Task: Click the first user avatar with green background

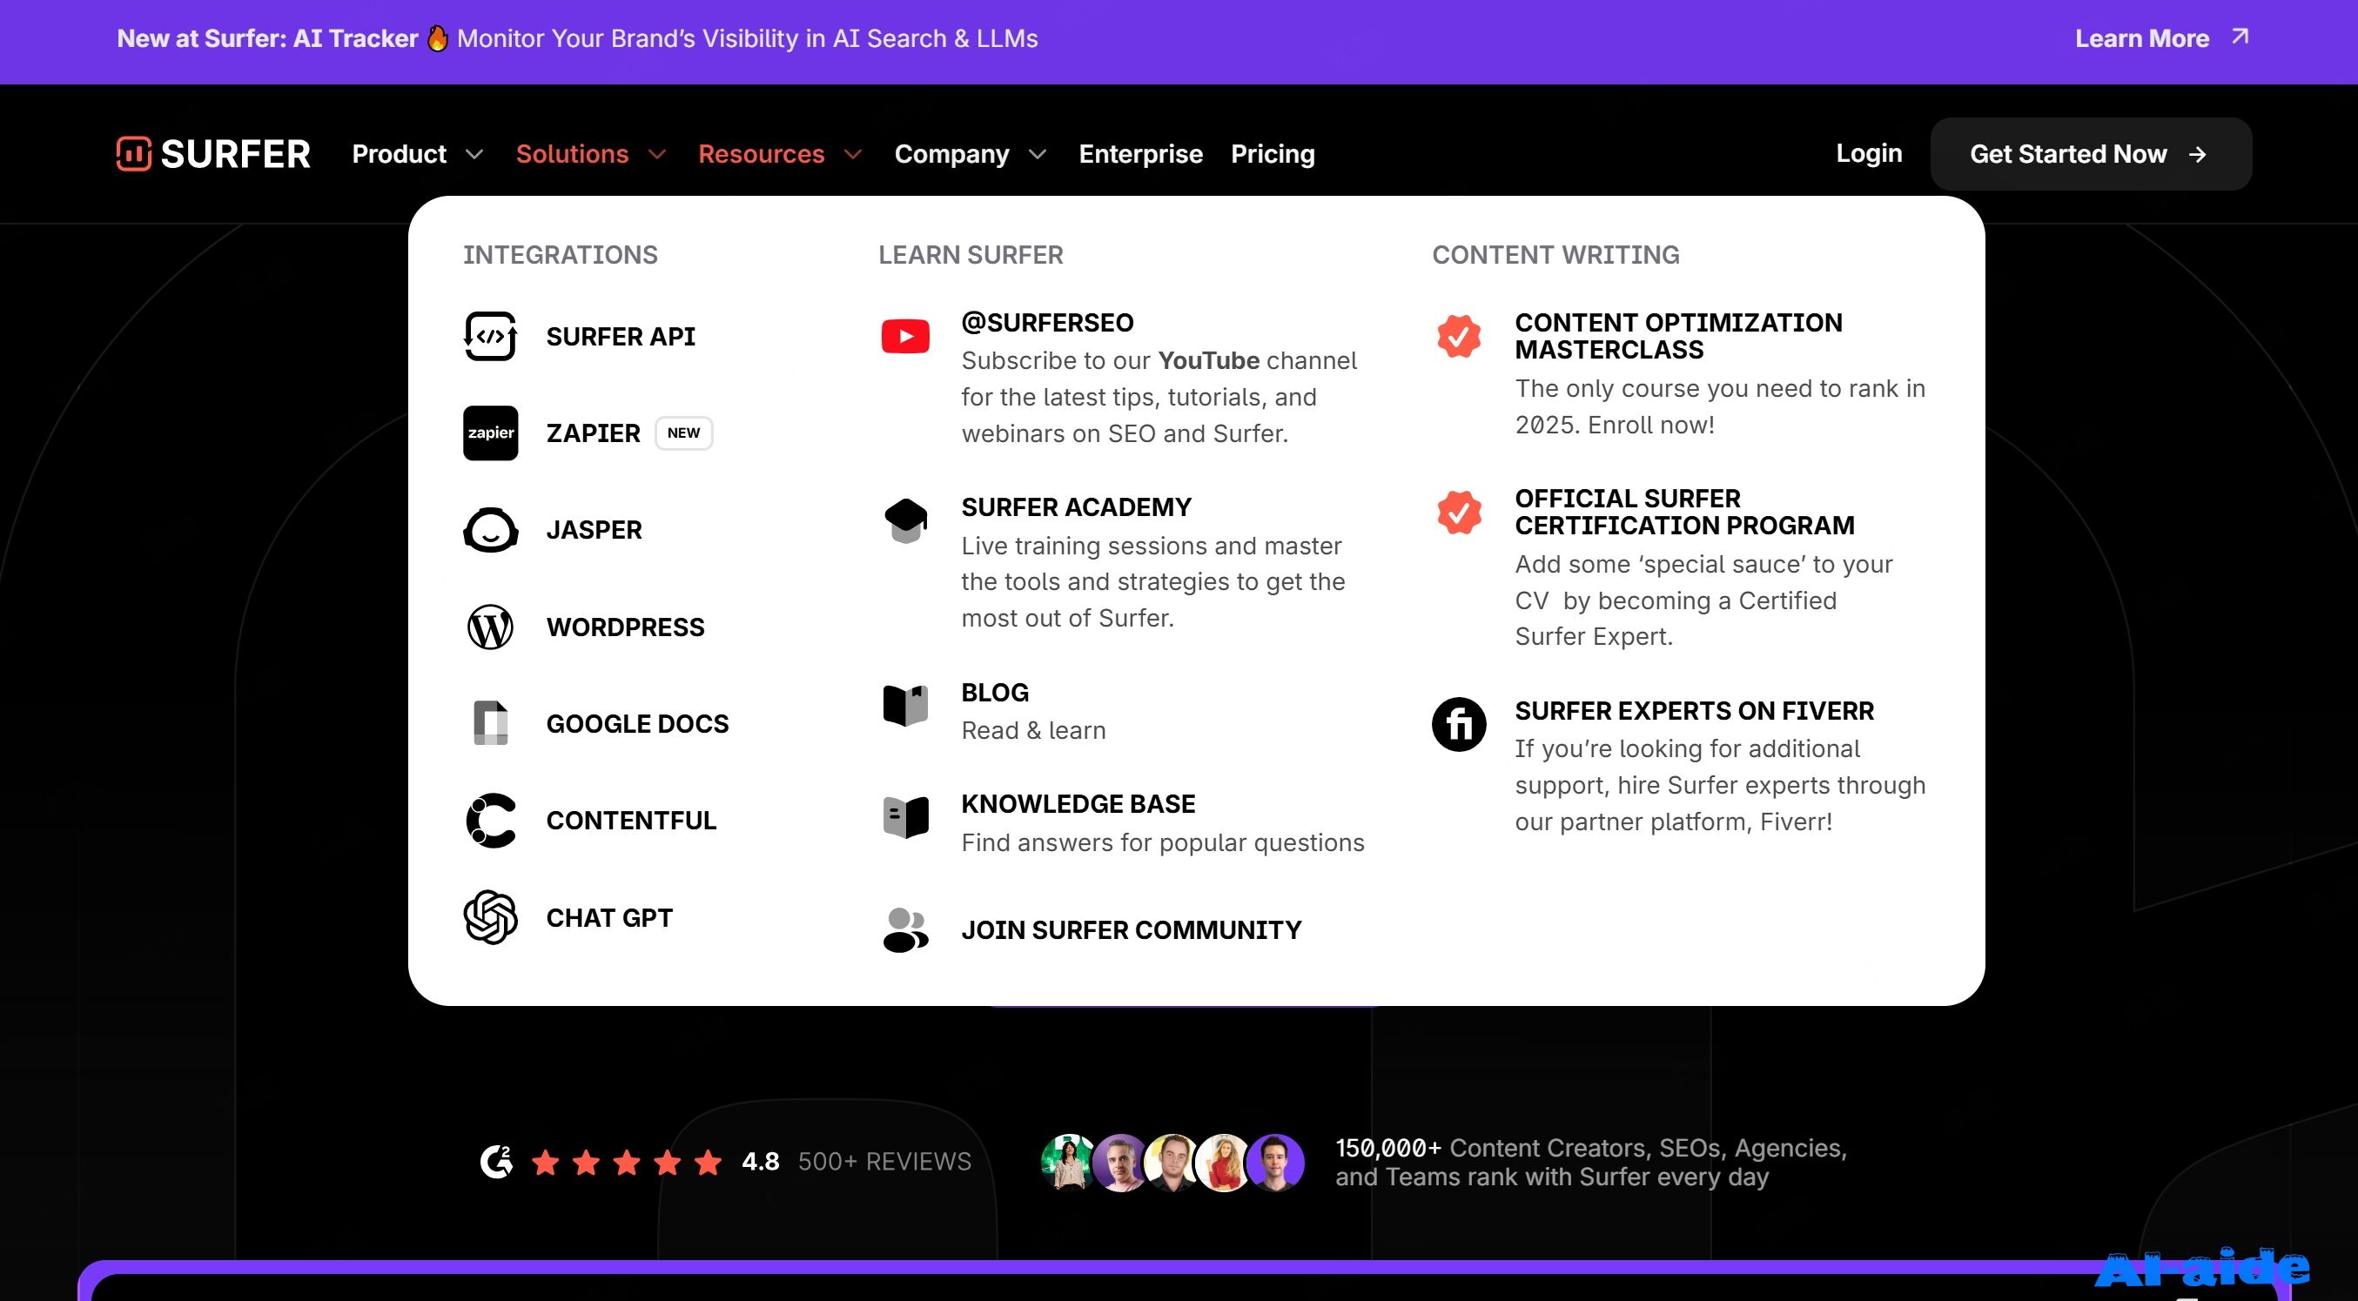Action: (x=1068, y=1162)
